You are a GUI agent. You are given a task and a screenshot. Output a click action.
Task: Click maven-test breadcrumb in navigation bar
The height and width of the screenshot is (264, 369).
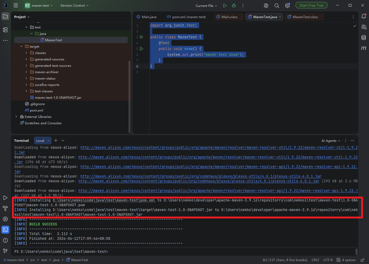point(14,260)
